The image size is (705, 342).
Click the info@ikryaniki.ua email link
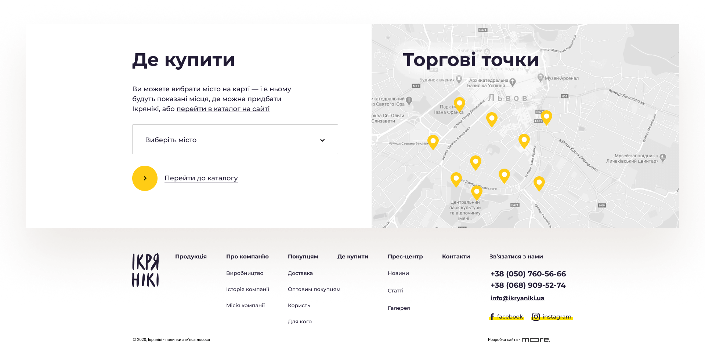tap(517, 298)
